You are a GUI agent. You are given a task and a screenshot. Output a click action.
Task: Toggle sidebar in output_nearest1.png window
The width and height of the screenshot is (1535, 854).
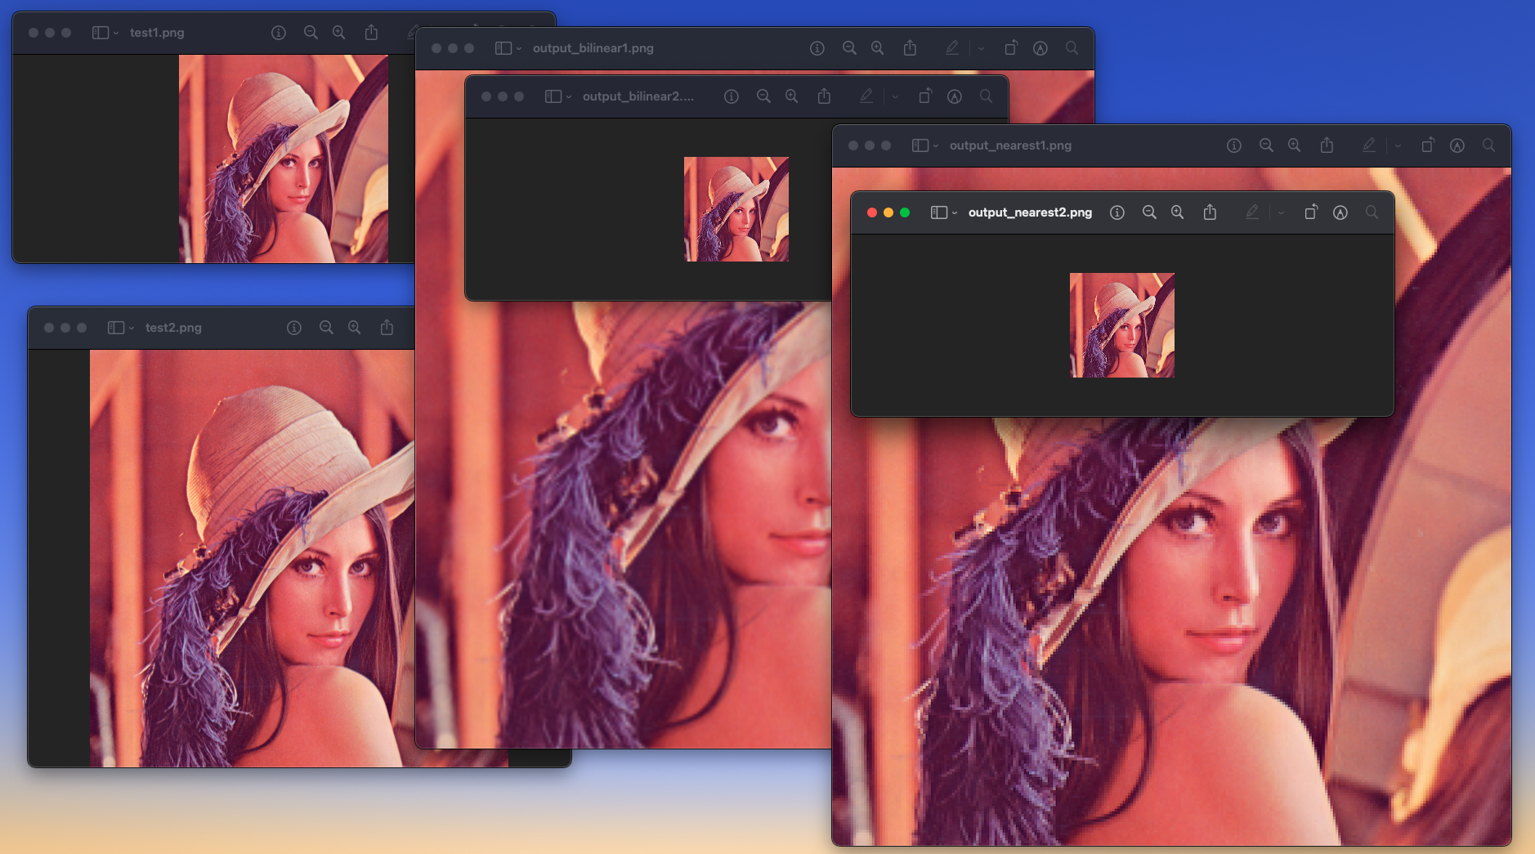pyautogui.click(x=920, y=145)
